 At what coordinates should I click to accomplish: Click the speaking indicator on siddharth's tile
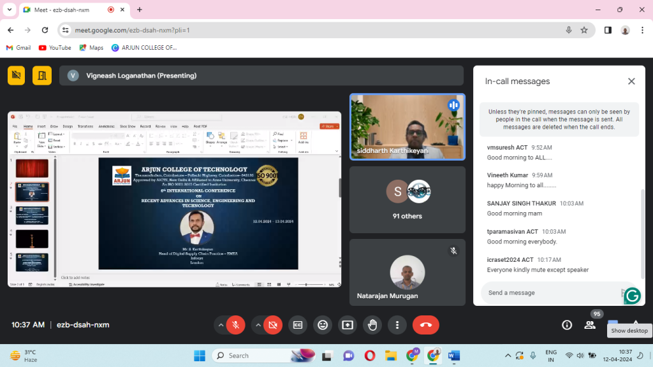coord(453,105)
